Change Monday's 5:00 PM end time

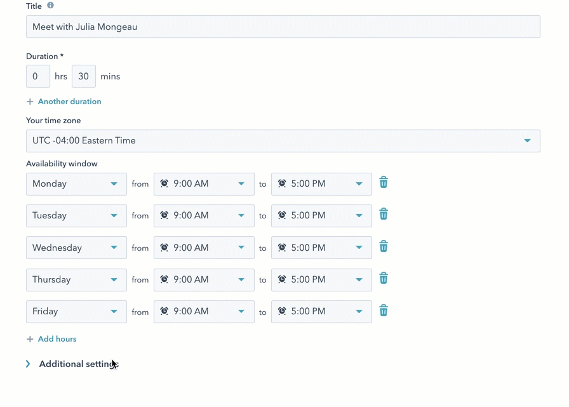[x=321, y=184]
